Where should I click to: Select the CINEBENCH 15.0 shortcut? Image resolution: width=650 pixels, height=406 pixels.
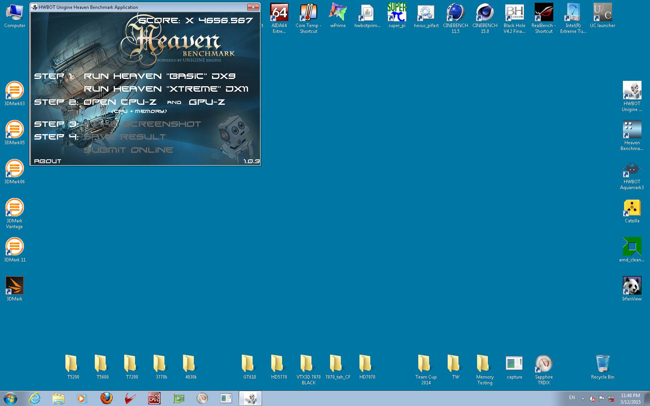click(485, 19)
